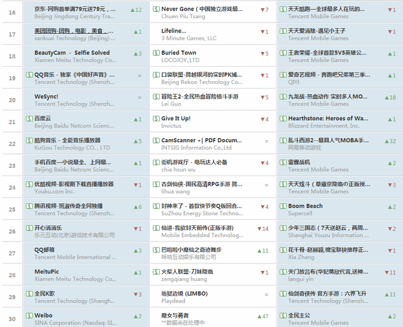The image size is (403, 327).
Task: Click the purchase icon next to Boom Beach
Action: (283, 206)
